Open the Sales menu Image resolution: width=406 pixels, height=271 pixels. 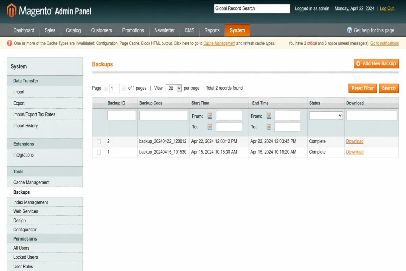pos(50,30)
